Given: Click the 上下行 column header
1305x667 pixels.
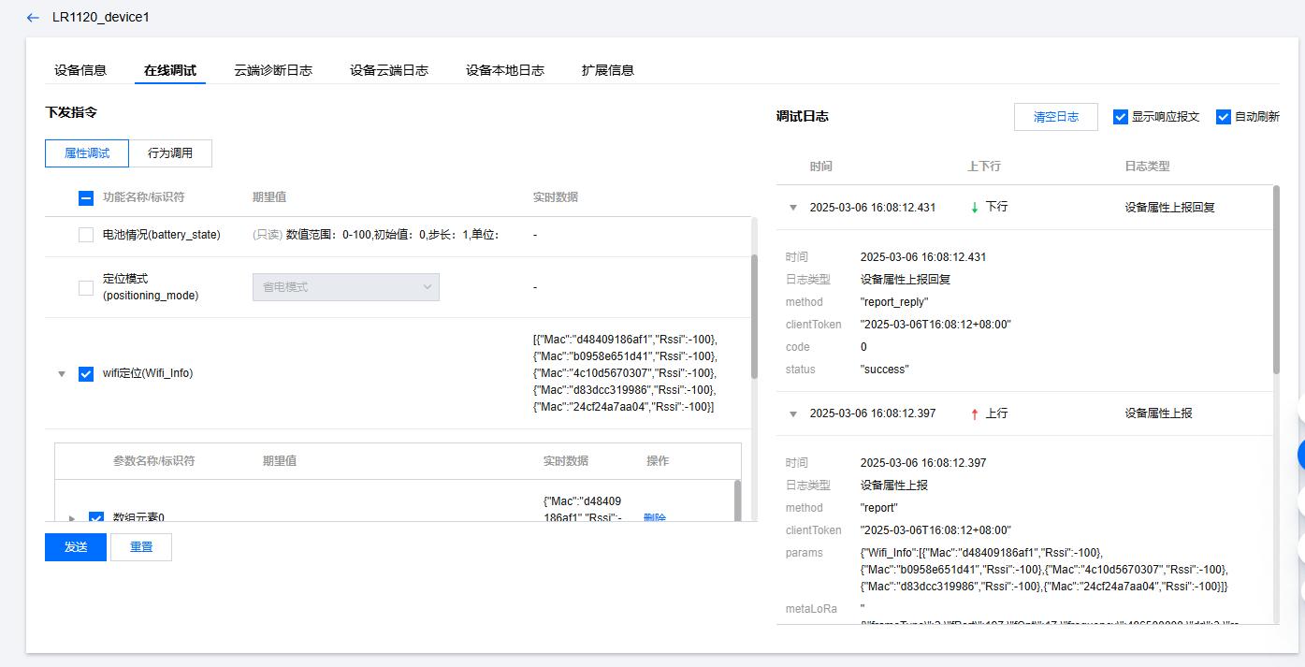Looking at the screenshot, I should (984, 167).
